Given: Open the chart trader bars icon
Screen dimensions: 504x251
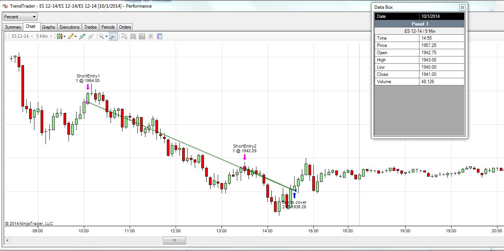Looking at the screenshot, I should click(124, 36).
